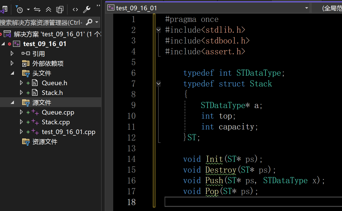The width and height of the screenshot is (342, 211).
Task: Expand the 引用 node
Action: pos(12,54)
